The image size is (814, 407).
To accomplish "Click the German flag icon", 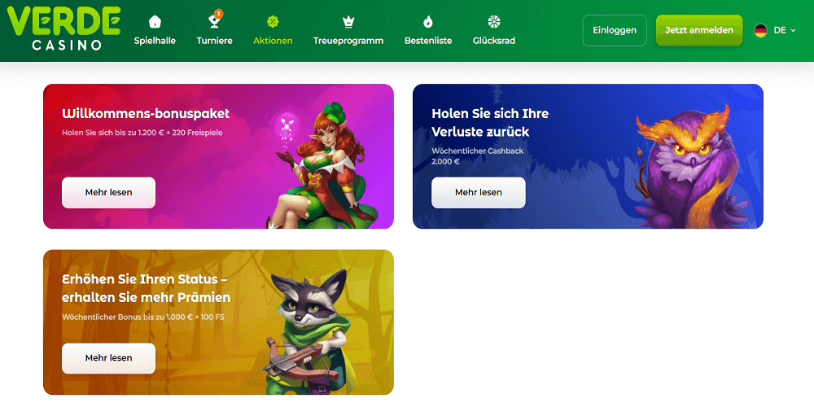I will pos(760,31).
